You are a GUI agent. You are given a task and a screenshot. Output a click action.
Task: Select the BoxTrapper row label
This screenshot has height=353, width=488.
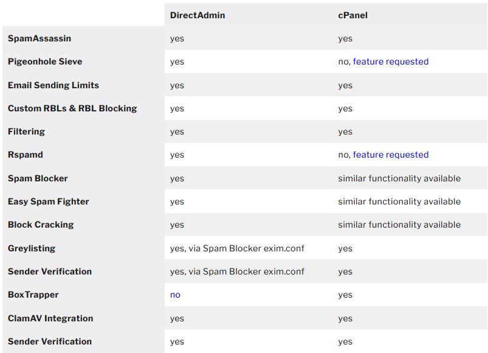[33, 295]
